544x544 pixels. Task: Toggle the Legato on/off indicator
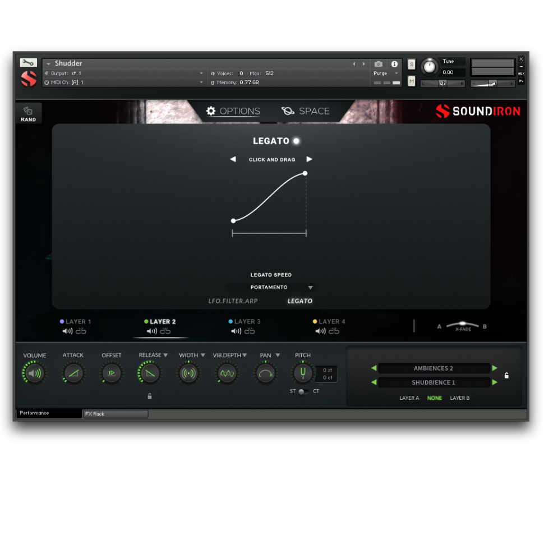click(296, 141)
